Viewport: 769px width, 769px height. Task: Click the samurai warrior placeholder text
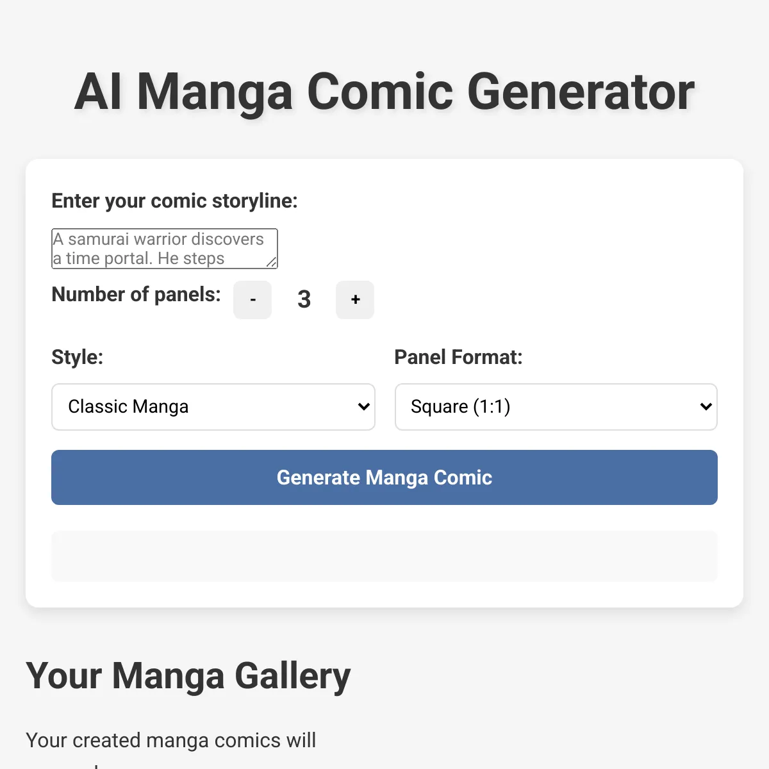(158, 240)
